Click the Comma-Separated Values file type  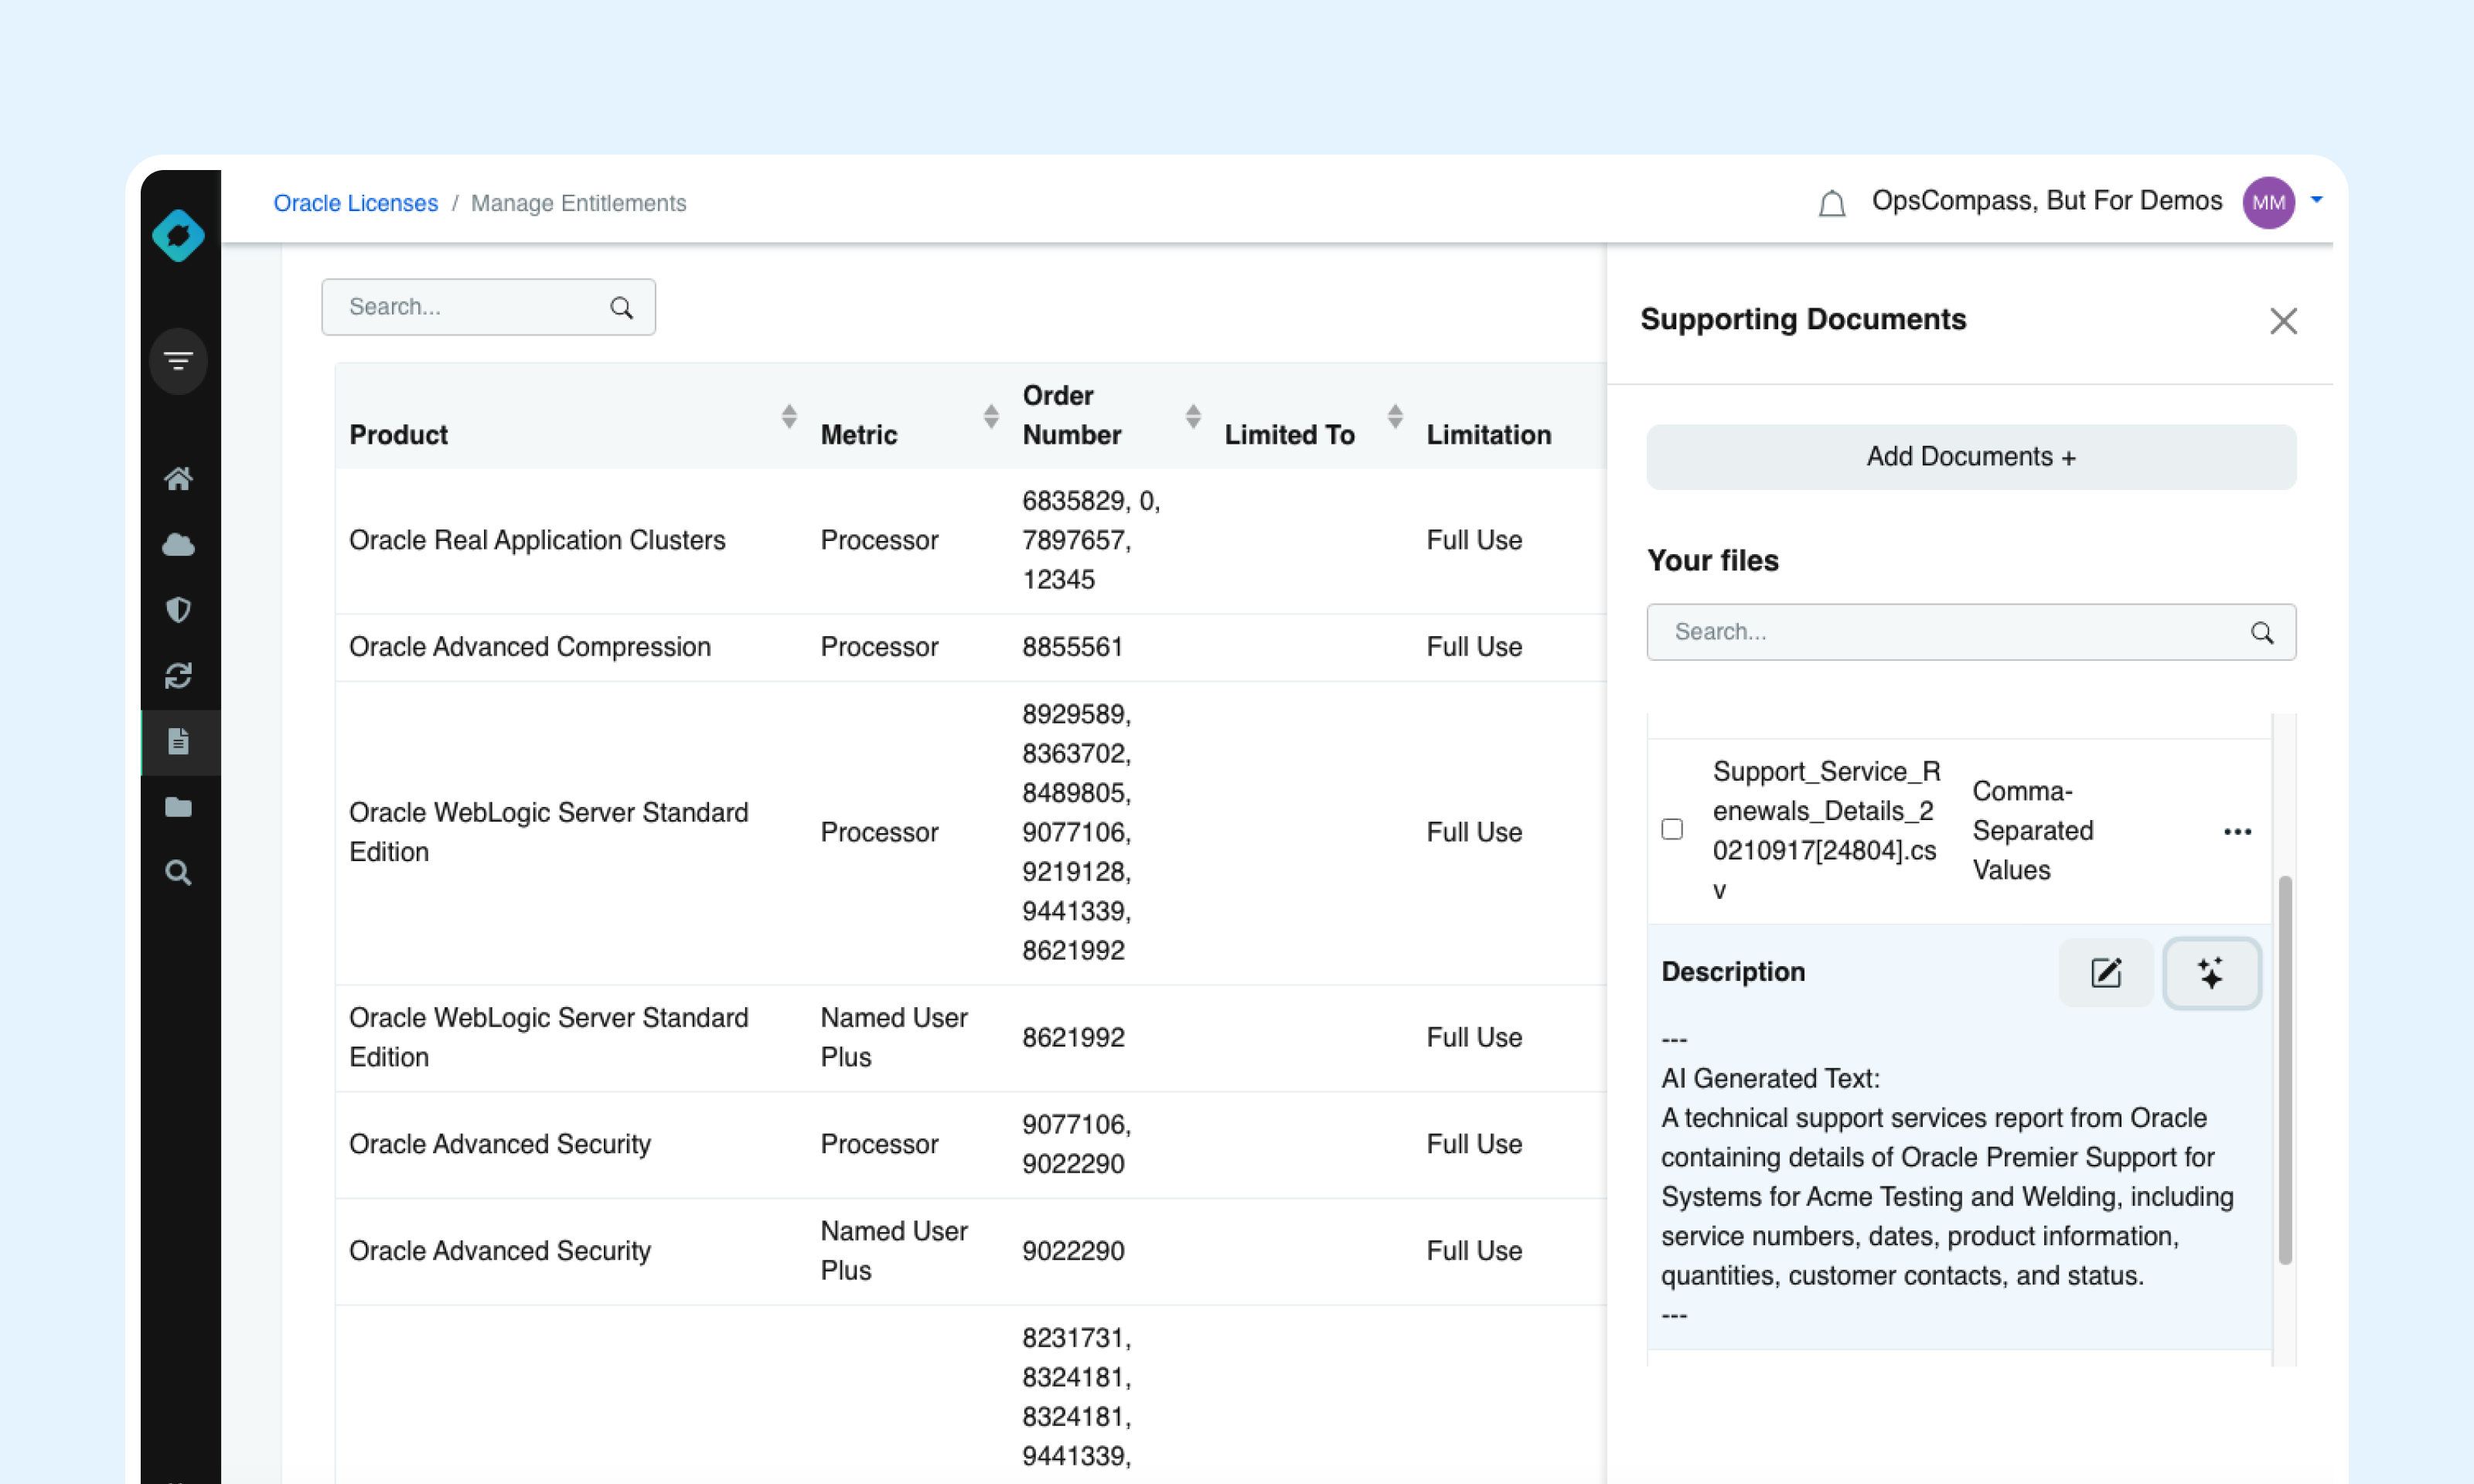tap(2032, 831)
